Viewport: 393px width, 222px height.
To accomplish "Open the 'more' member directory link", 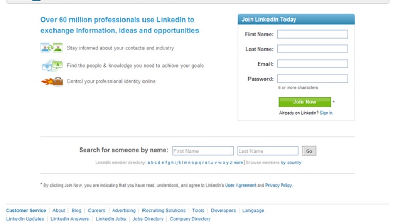I will pyautogui.click(x=238, y=163).
